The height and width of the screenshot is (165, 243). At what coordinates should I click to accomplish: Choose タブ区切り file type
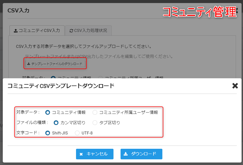click(x=95, y=123)
